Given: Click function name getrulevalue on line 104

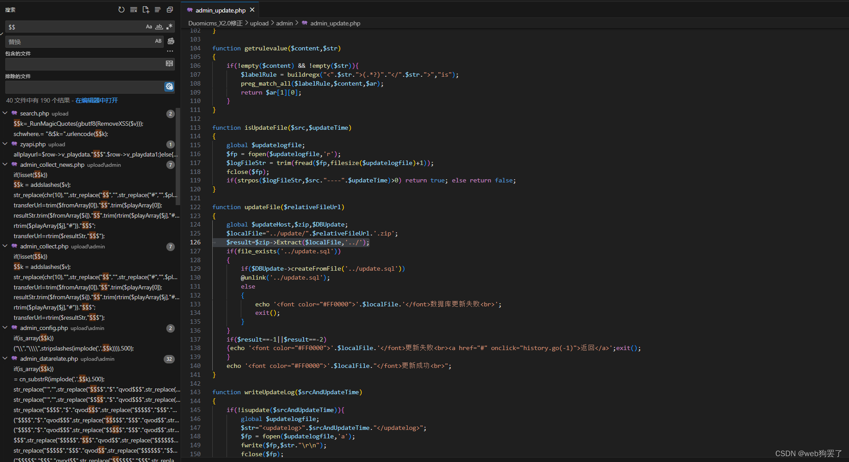Looking at the screenshot, I should [266, 48].
